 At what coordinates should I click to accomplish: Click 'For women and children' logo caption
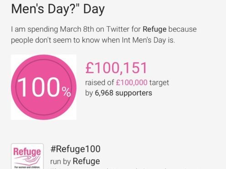(27, 167)
